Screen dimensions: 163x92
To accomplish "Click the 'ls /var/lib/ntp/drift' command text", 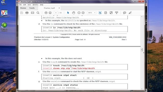I will [67, 28].
